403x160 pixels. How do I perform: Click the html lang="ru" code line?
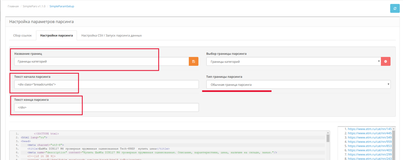pos(34,137)
